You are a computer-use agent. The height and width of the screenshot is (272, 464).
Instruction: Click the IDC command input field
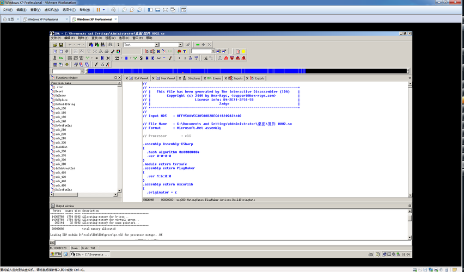[233, 243]
